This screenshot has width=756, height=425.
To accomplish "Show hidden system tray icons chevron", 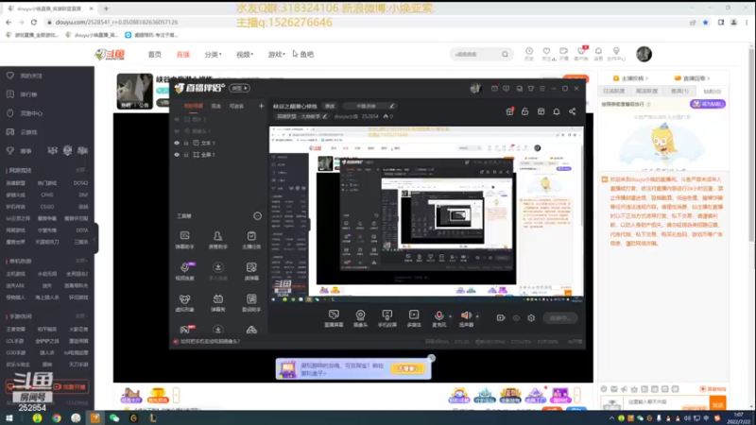I will click(x=611, y=417).
